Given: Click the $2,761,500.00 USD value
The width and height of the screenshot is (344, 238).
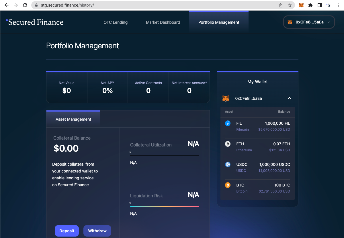Looking at the screenshot, I should pyautogui.click(x=274, y=191).
